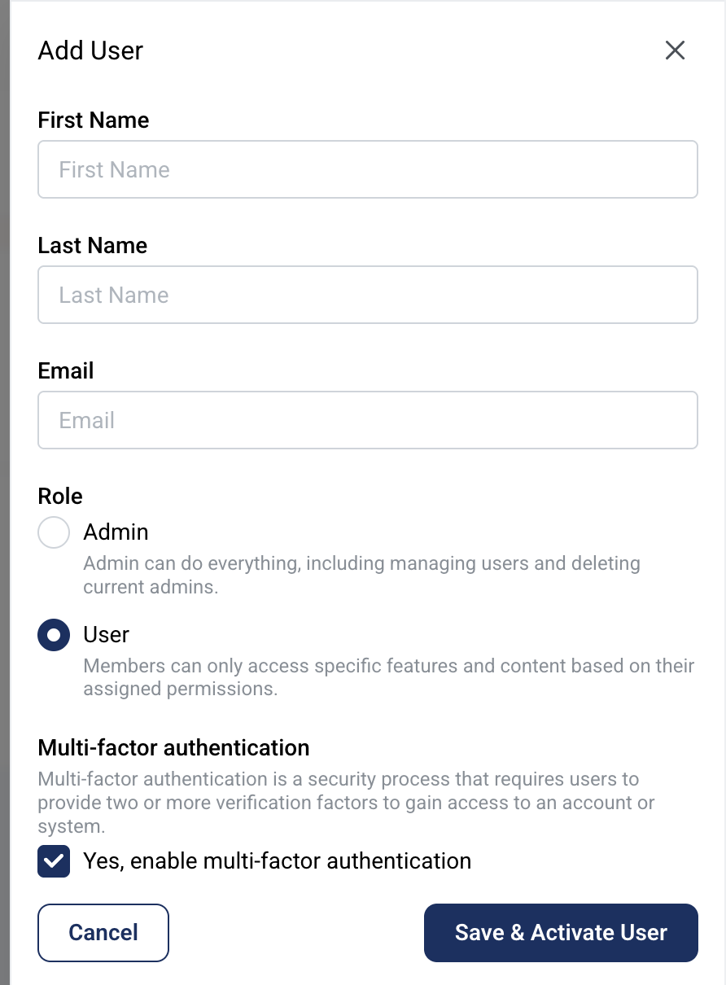The width and height of the screenshot is (726, 985).
Task: Click the Multi-factor authentication heading
Action: point(173,747)
